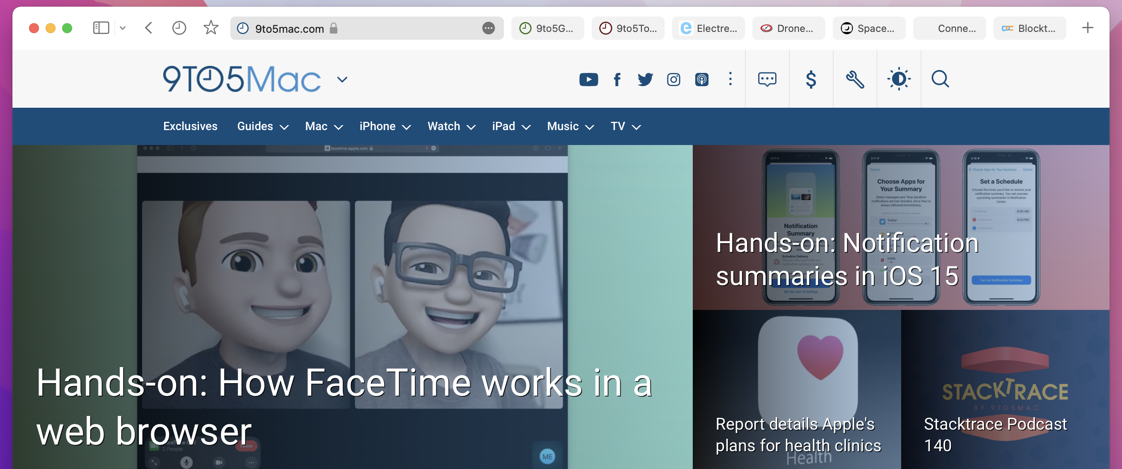
Task: Expand the 9to5Mac logo site switcher chevron
Action: [x=342, y=79]
